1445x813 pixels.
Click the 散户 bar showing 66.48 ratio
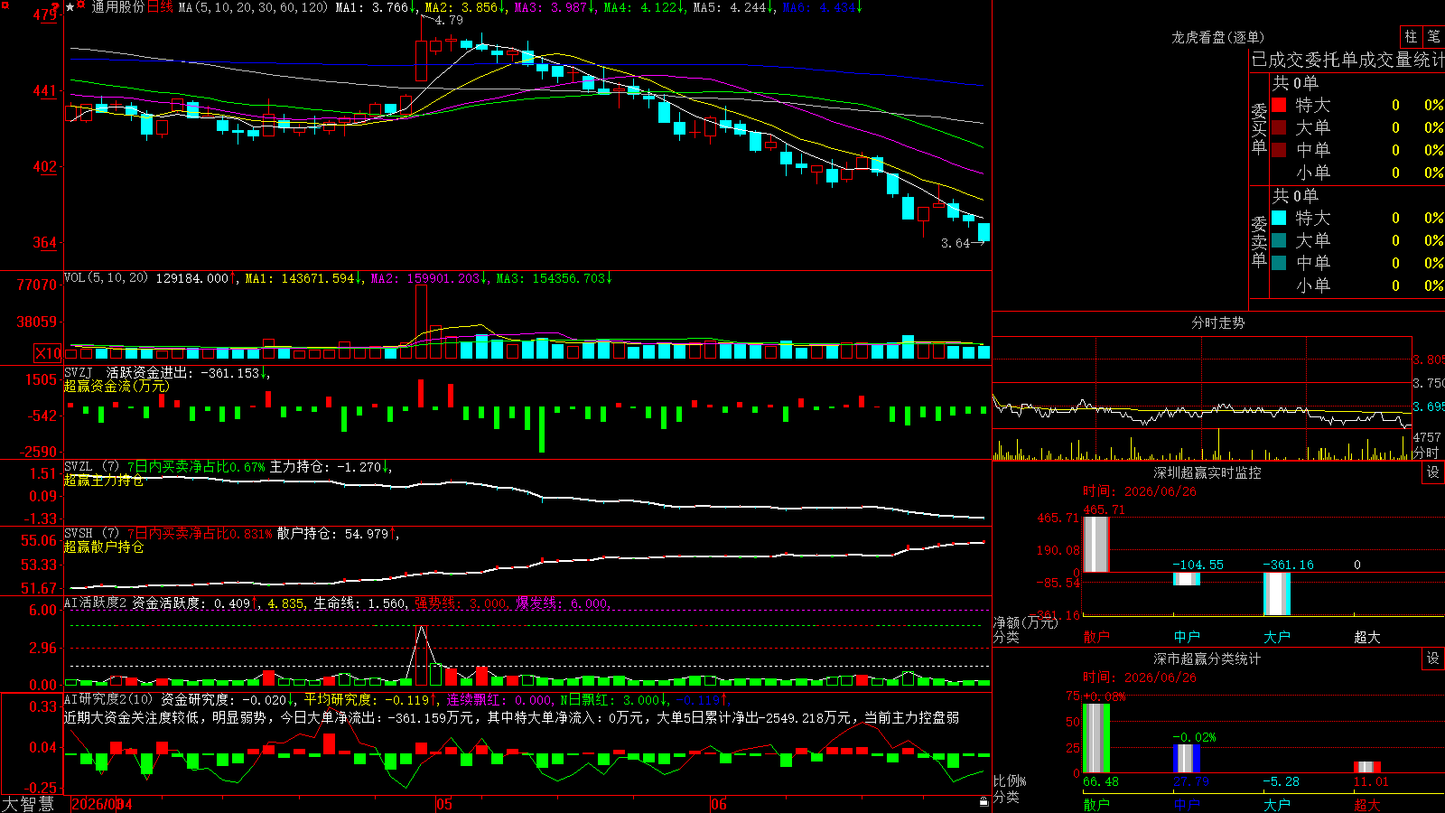(1096, 738)
